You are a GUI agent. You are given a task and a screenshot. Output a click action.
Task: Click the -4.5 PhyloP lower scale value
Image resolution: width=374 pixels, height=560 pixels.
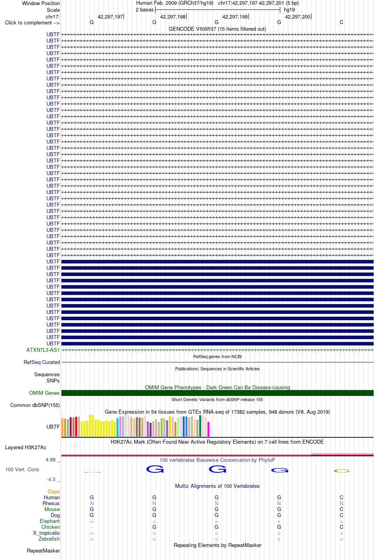tap(51, 480)
